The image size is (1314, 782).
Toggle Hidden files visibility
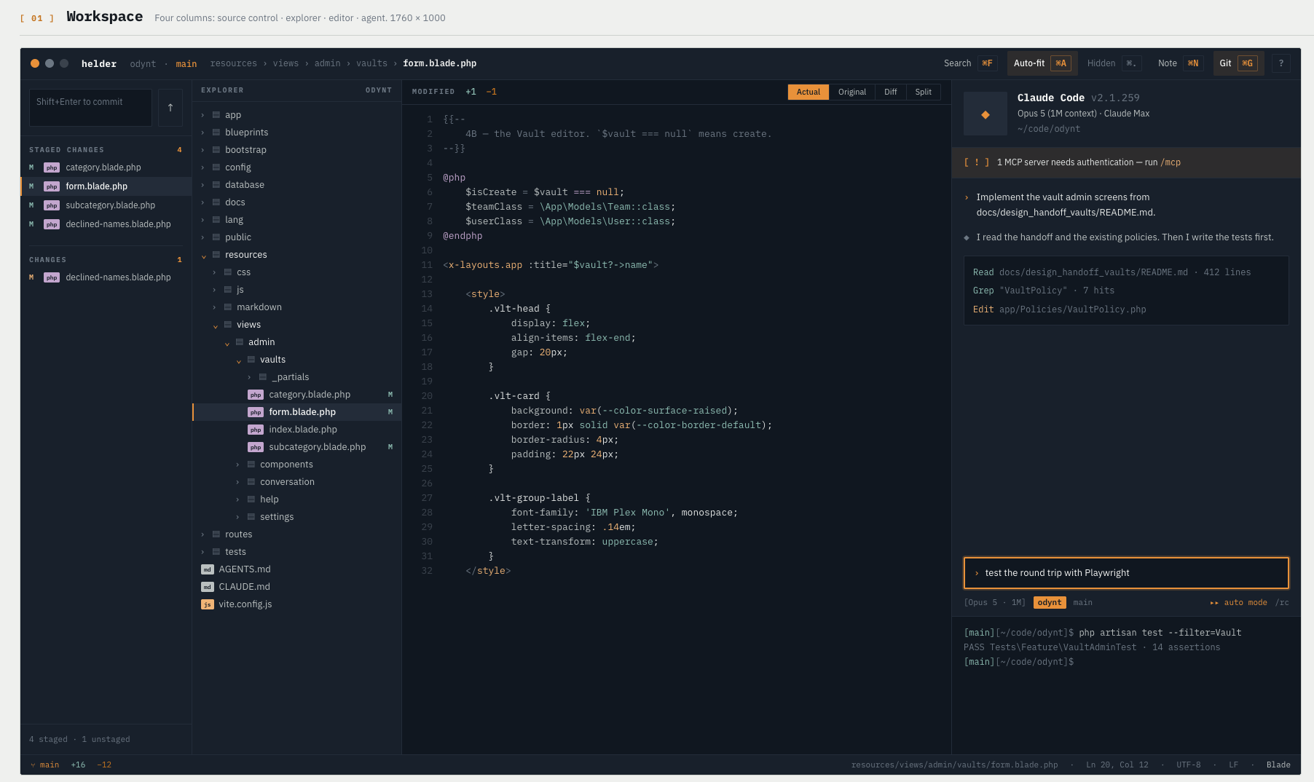click(x=1114, y=63)
